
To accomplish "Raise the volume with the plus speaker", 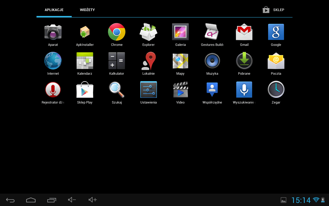I will point(93,200).
